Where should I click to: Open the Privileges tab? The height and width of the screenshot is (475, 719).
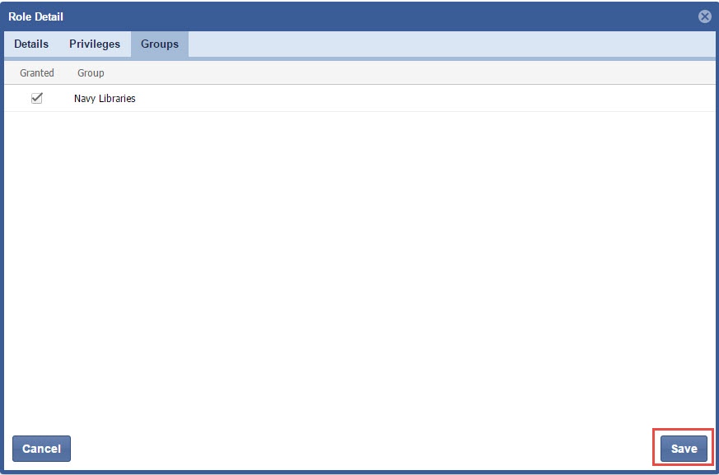(95, 44)
